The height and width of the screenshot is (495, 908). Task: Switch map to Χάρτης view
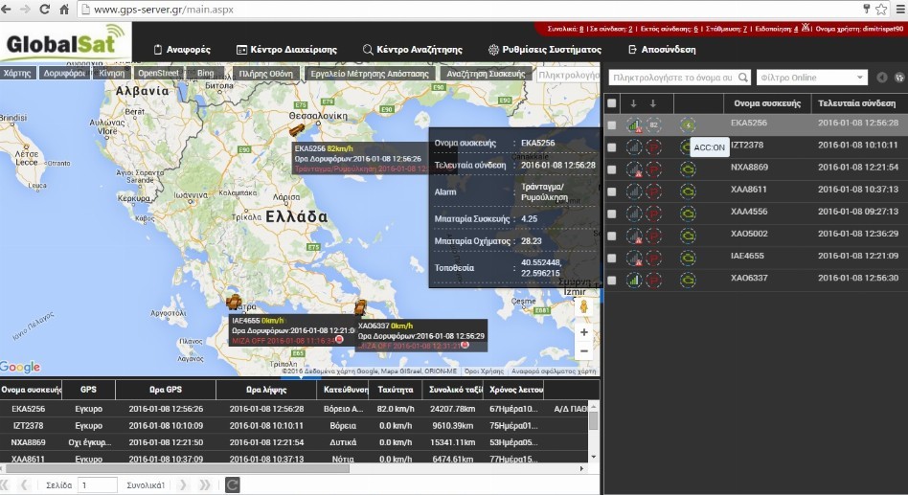click(17, 73)
